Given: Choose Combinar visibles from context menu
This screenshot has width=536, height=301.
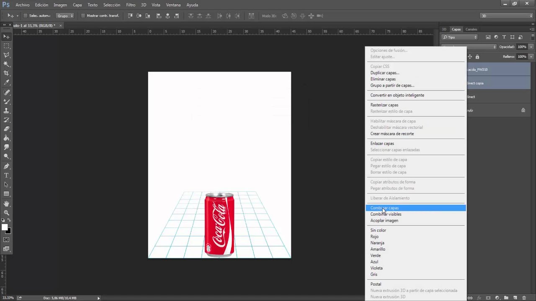Looking at the screenshot, I should 415,214.
